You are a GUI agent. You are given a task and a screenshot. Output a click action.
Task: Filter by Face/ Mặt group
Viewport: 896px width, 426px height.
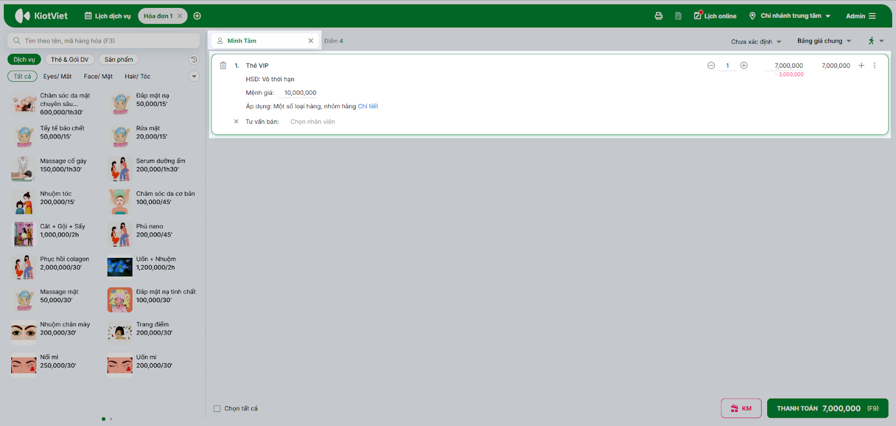98,76
